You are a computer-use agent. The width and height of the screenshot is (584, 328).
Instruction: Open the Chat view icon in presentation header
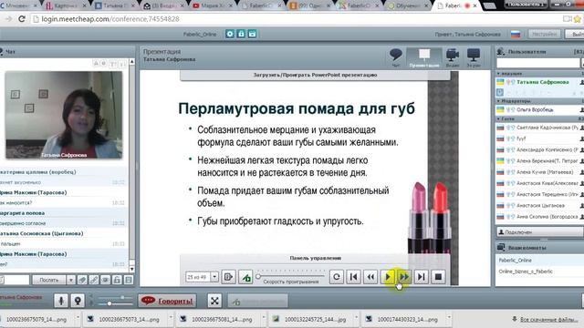point(395,57)
